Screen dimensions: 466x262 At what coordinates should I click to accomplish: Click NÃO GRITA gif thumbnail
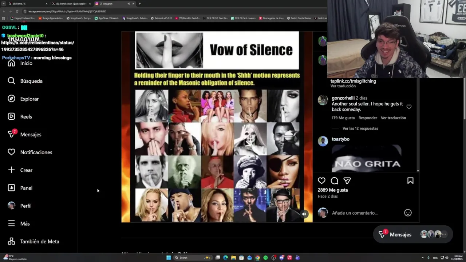point(367,158)
